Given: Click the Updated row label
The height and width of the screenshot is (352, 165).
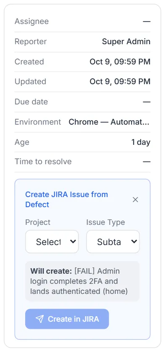Looking at the screenshot, I should pyautogui.click(x=30, y=82).
